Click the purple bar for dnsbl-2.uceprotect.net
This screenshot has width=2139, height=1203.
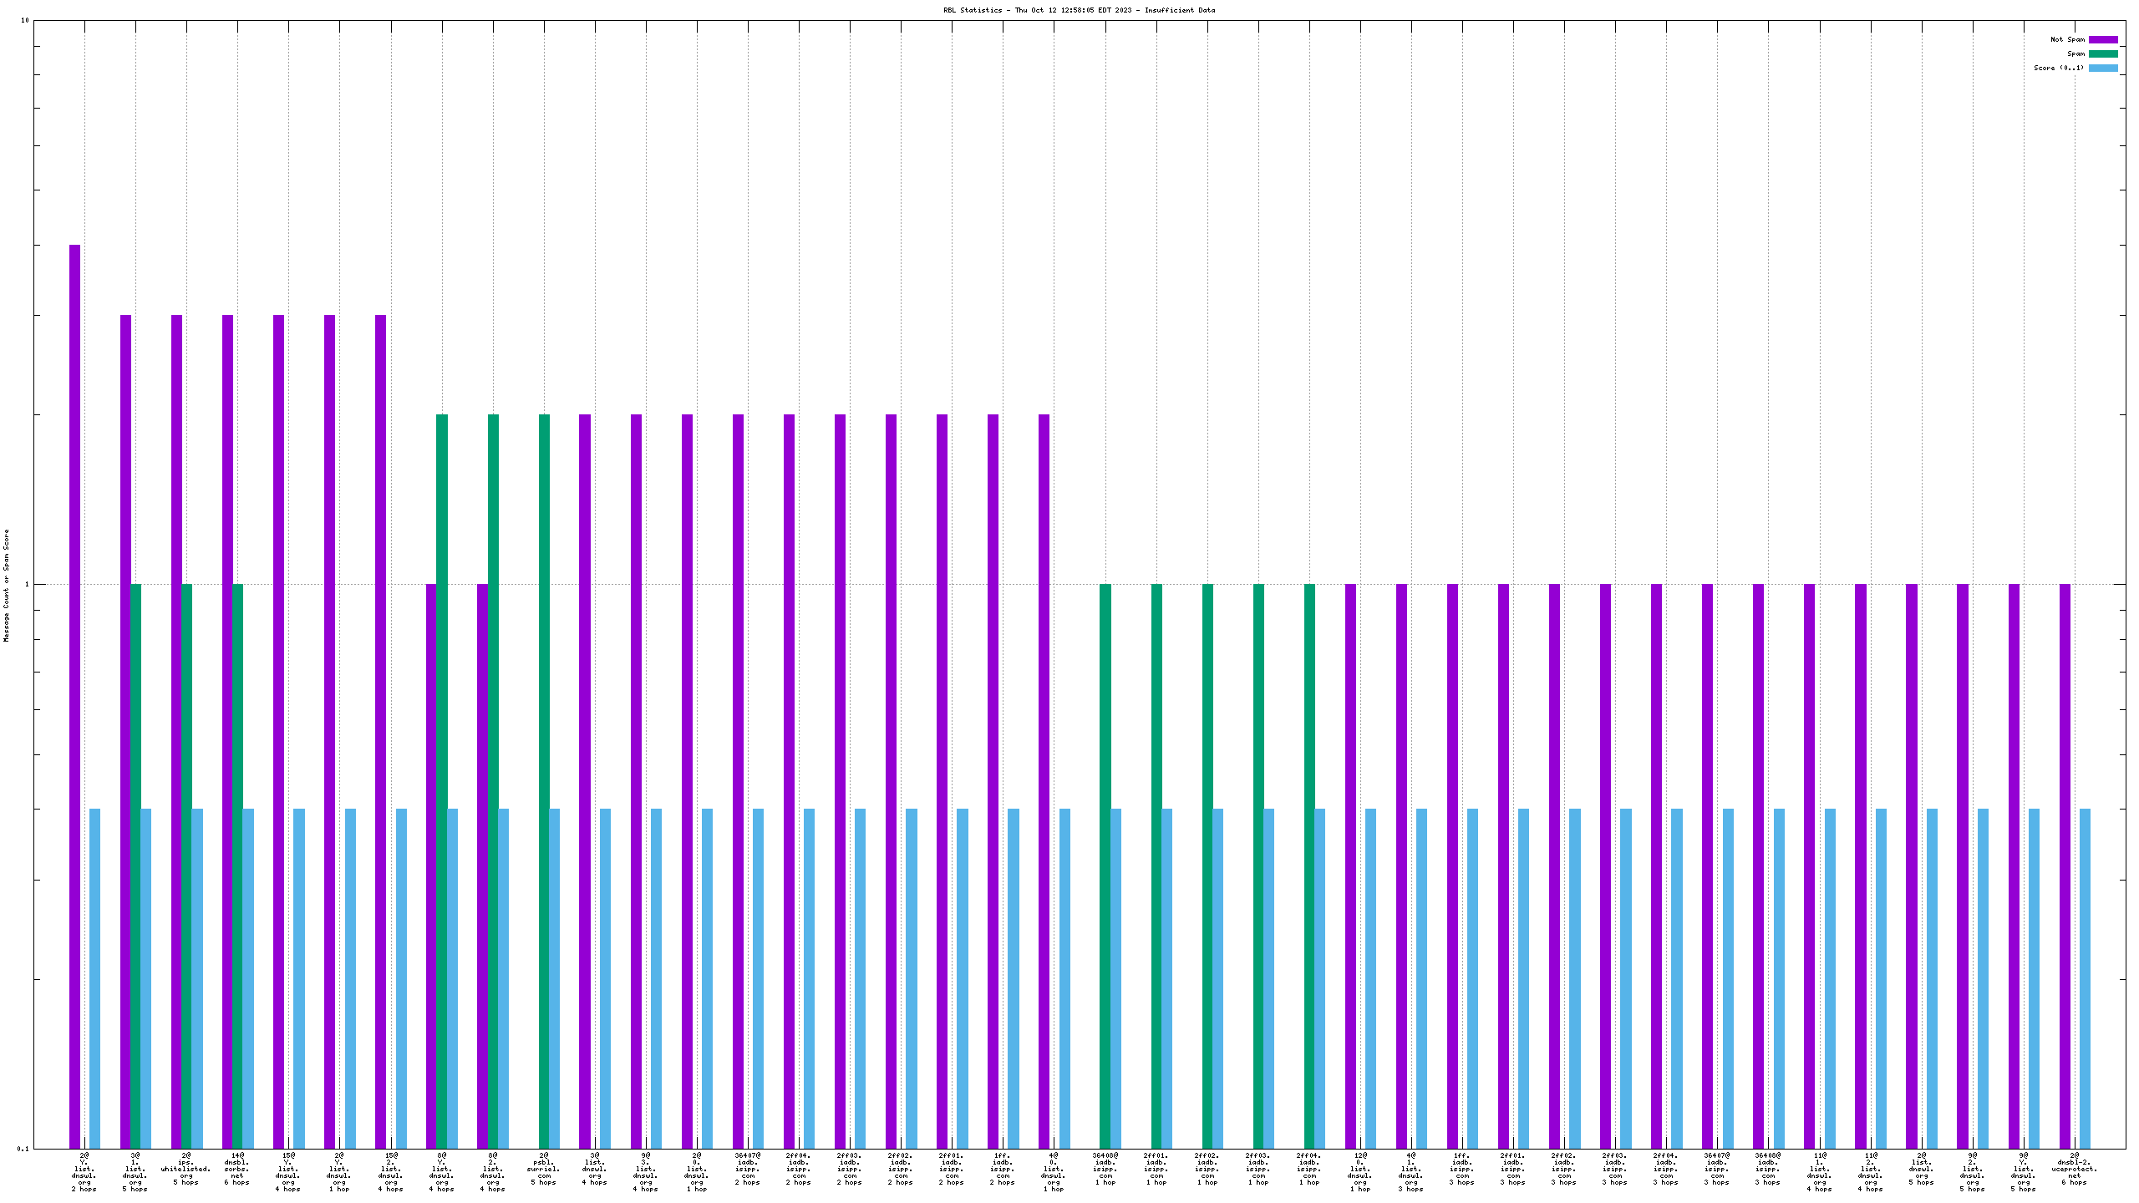pos(2065,866)
